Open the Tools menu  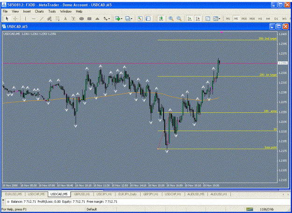pos(52,11)
